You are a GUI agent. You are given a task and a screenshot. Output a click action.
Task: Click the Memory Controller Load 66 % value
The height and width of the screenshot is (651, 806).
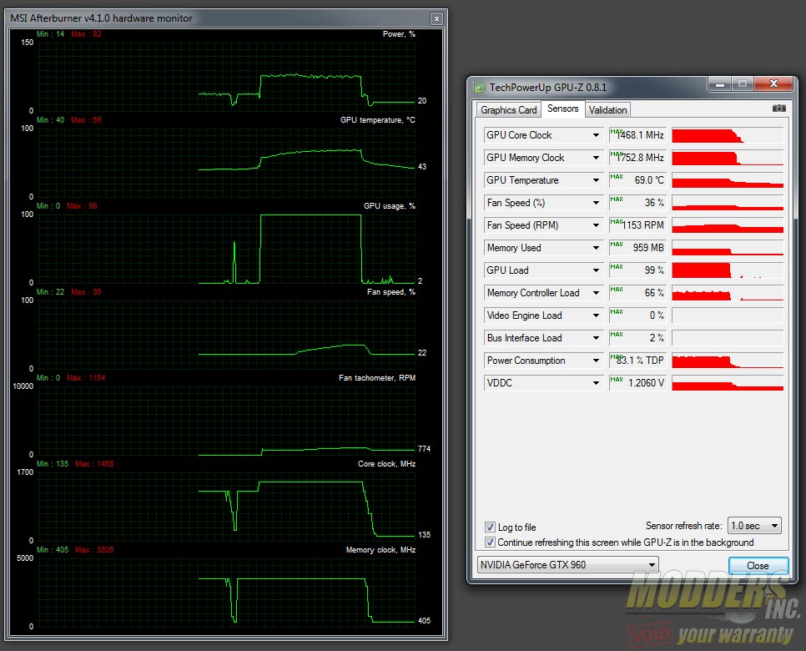click(638, 293)
